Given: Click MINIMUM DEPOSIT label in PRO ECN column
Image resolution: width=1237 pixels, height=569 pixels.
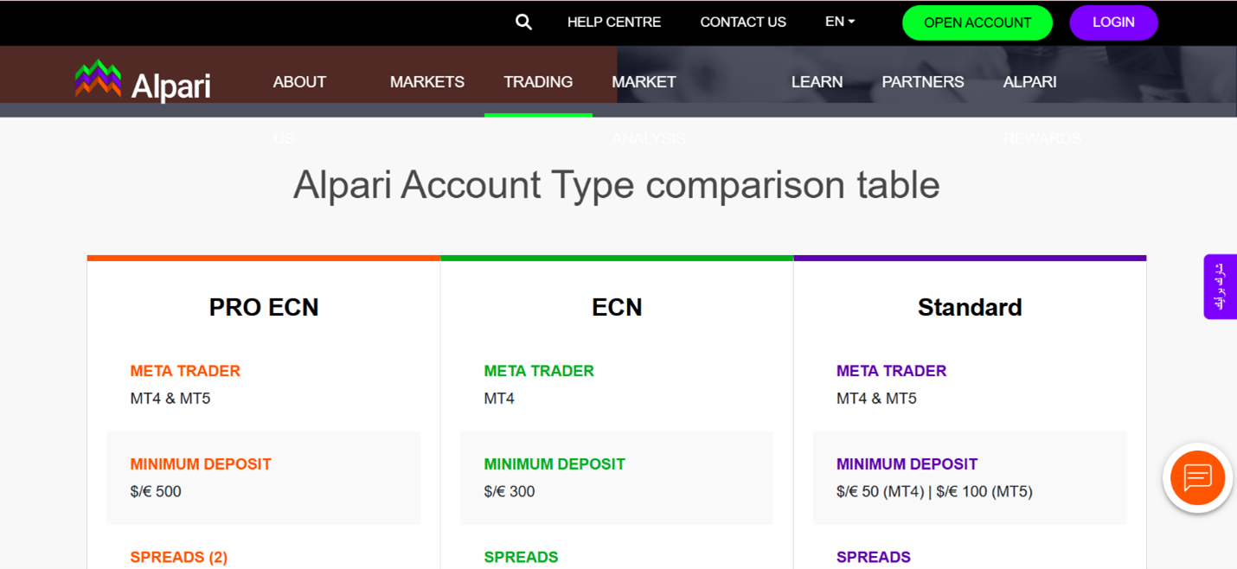Looking at the screenshot, I should coord(201,464).
